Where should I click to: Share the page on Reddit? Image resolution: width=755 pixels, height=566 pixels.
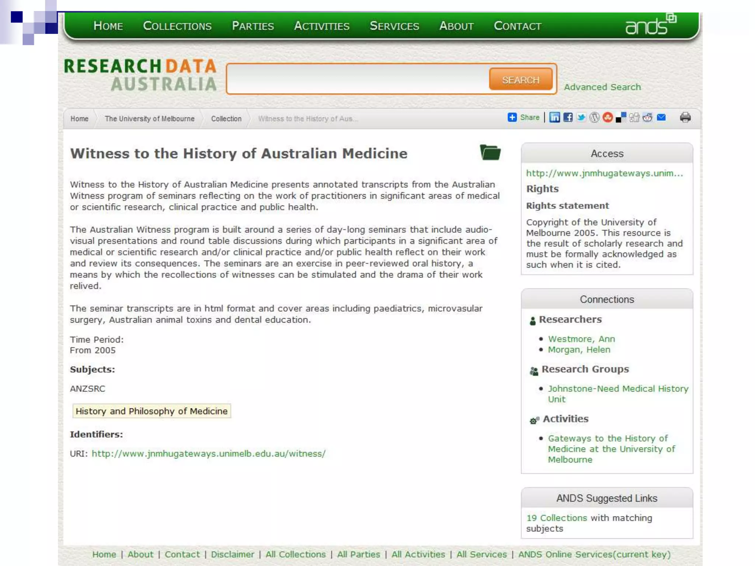coord(647,118)
